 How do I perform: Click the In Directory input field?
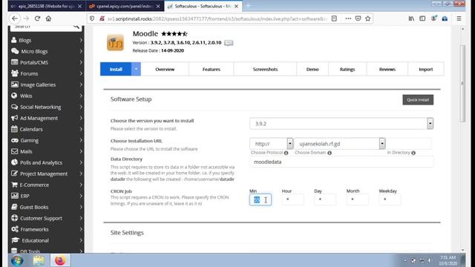[x=409, y=143]
